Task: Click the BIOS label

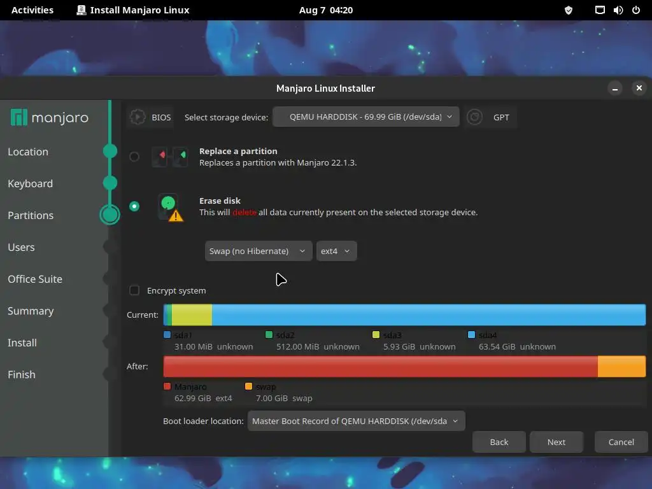Action: pyautogui.click(x=161, y=118)
